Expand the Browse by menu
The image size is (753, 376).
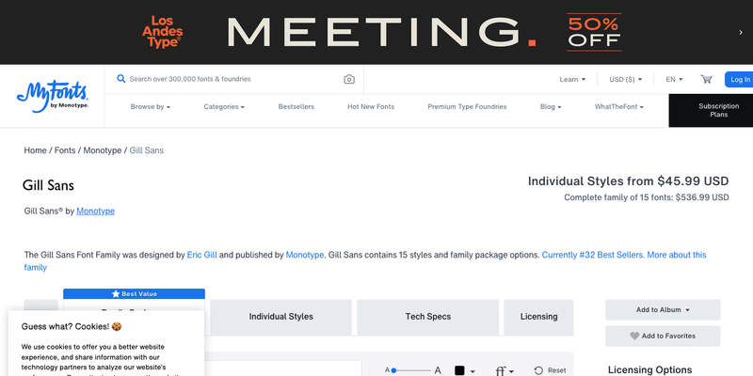(150, 107)
